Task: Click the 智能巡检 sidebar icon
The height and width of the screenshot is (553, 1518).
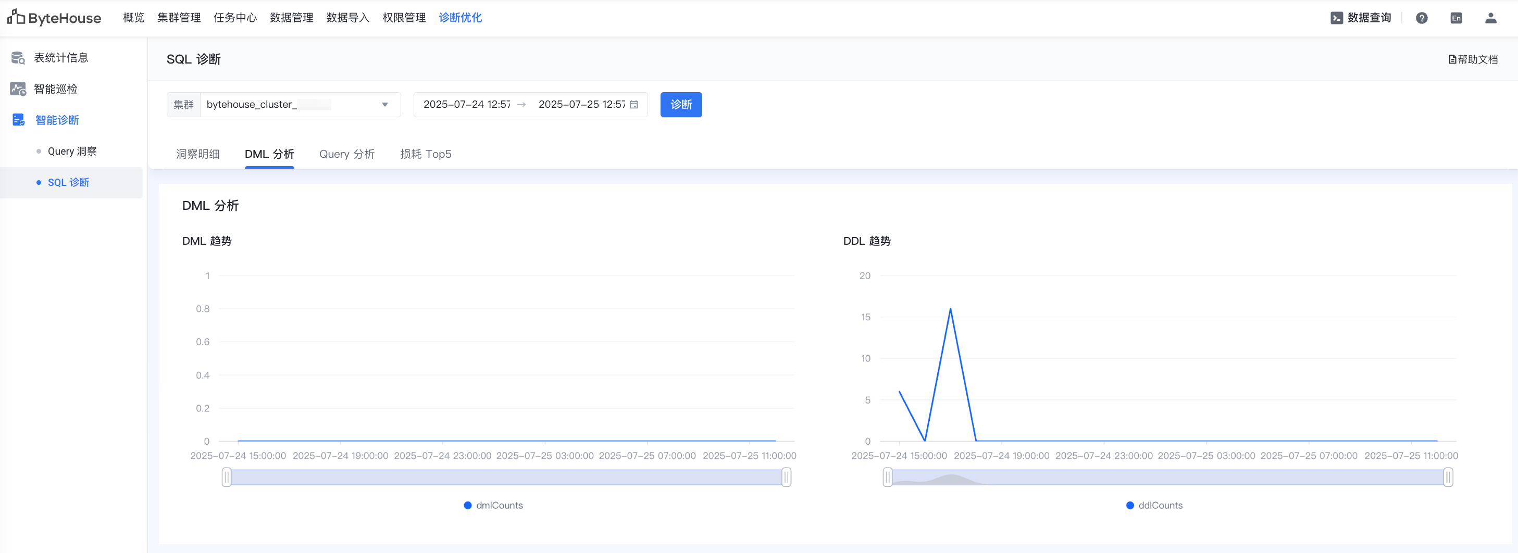Action: (x=18, y=89)
